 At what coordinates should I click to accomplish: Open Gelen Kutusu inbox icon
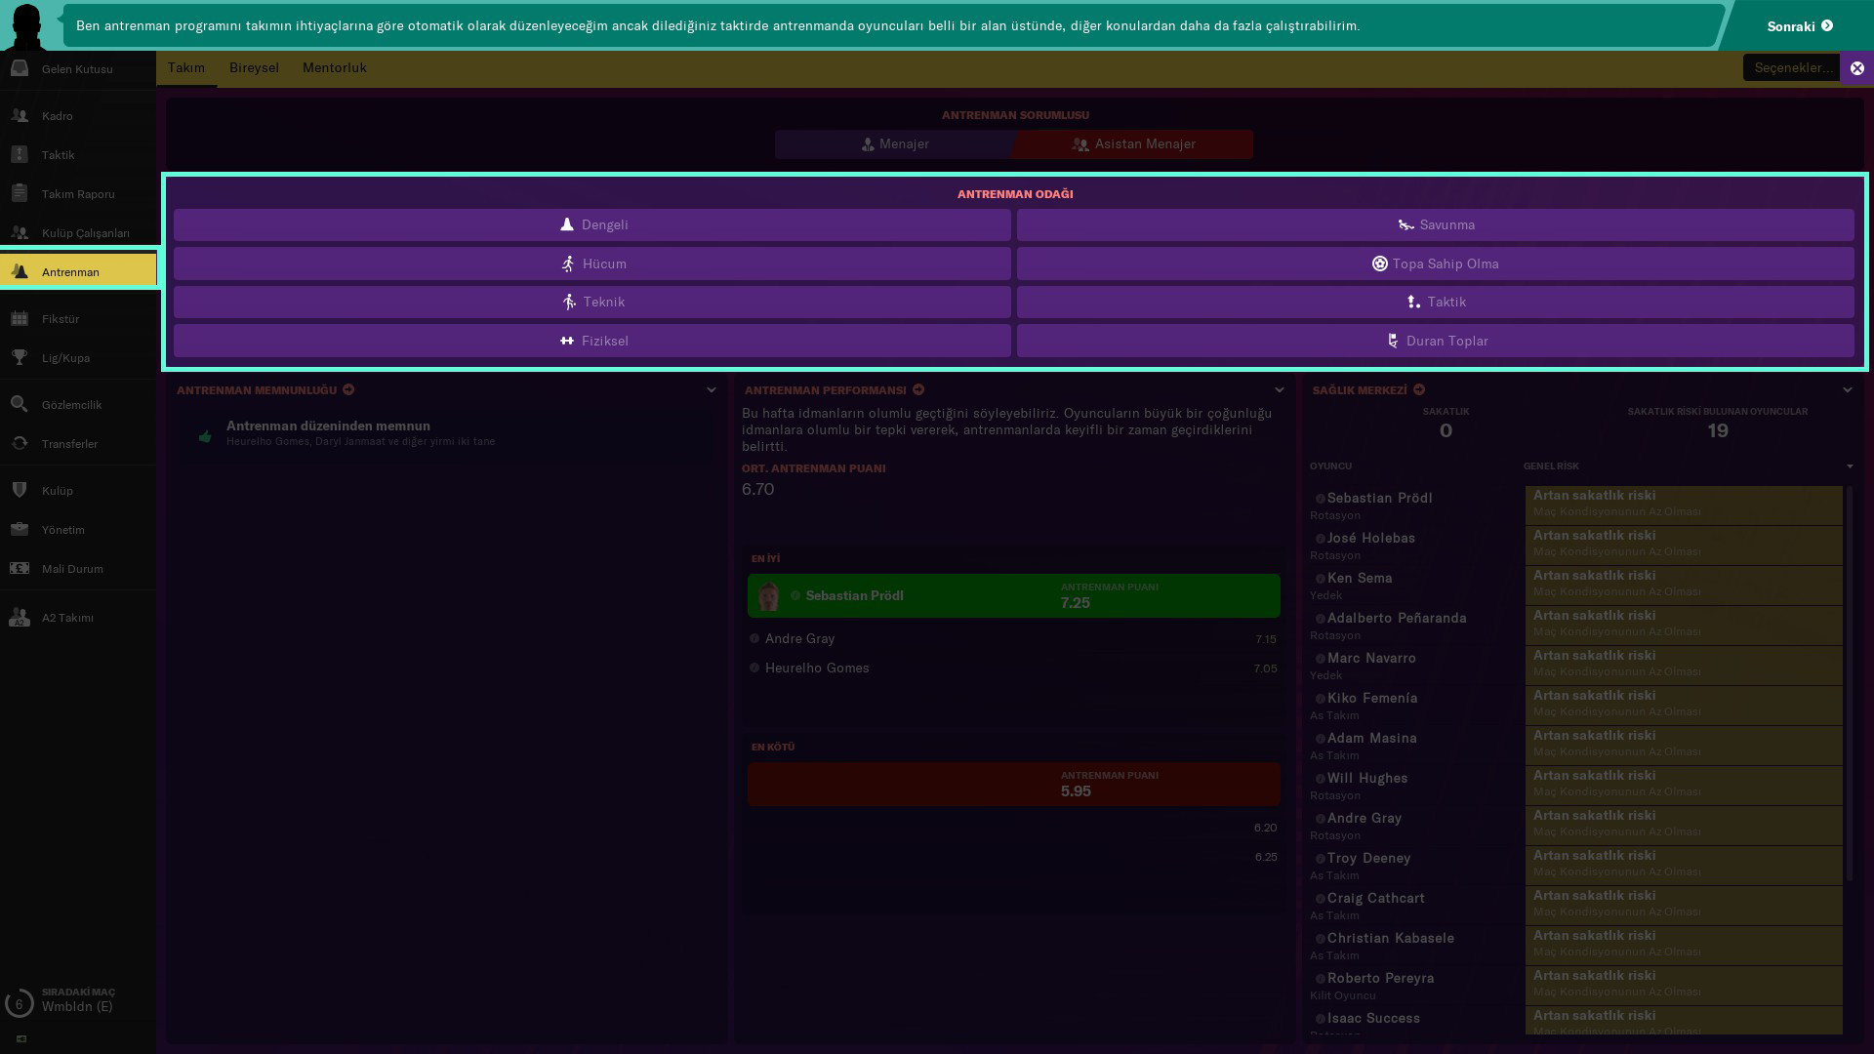pos(20,68)
